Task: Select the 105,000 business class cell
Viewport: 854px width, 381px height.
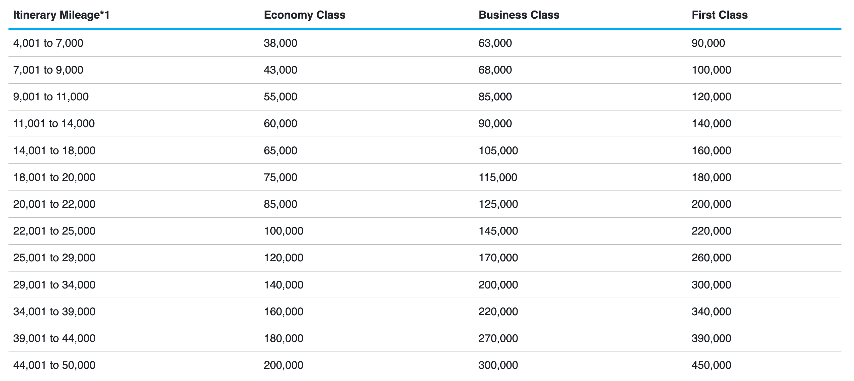Action: [x=498, y=151]
